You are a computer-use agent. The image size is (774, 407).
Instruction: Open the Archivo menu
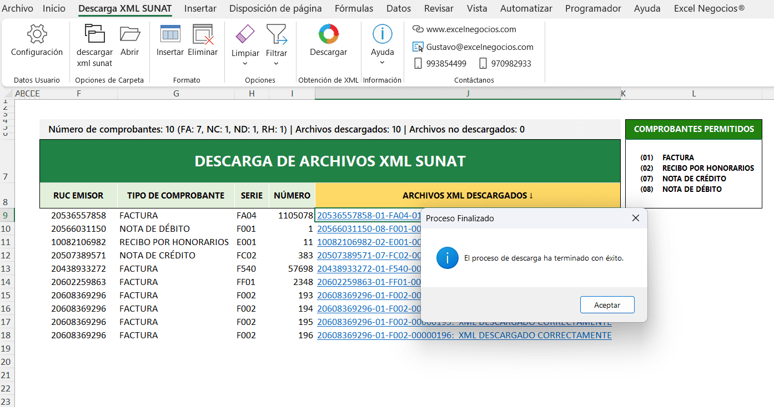click(18, 8)
